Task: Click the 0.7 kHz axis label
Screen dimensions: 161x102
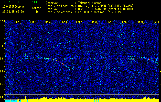Action: pyautogui.click(x=2, y=84)
